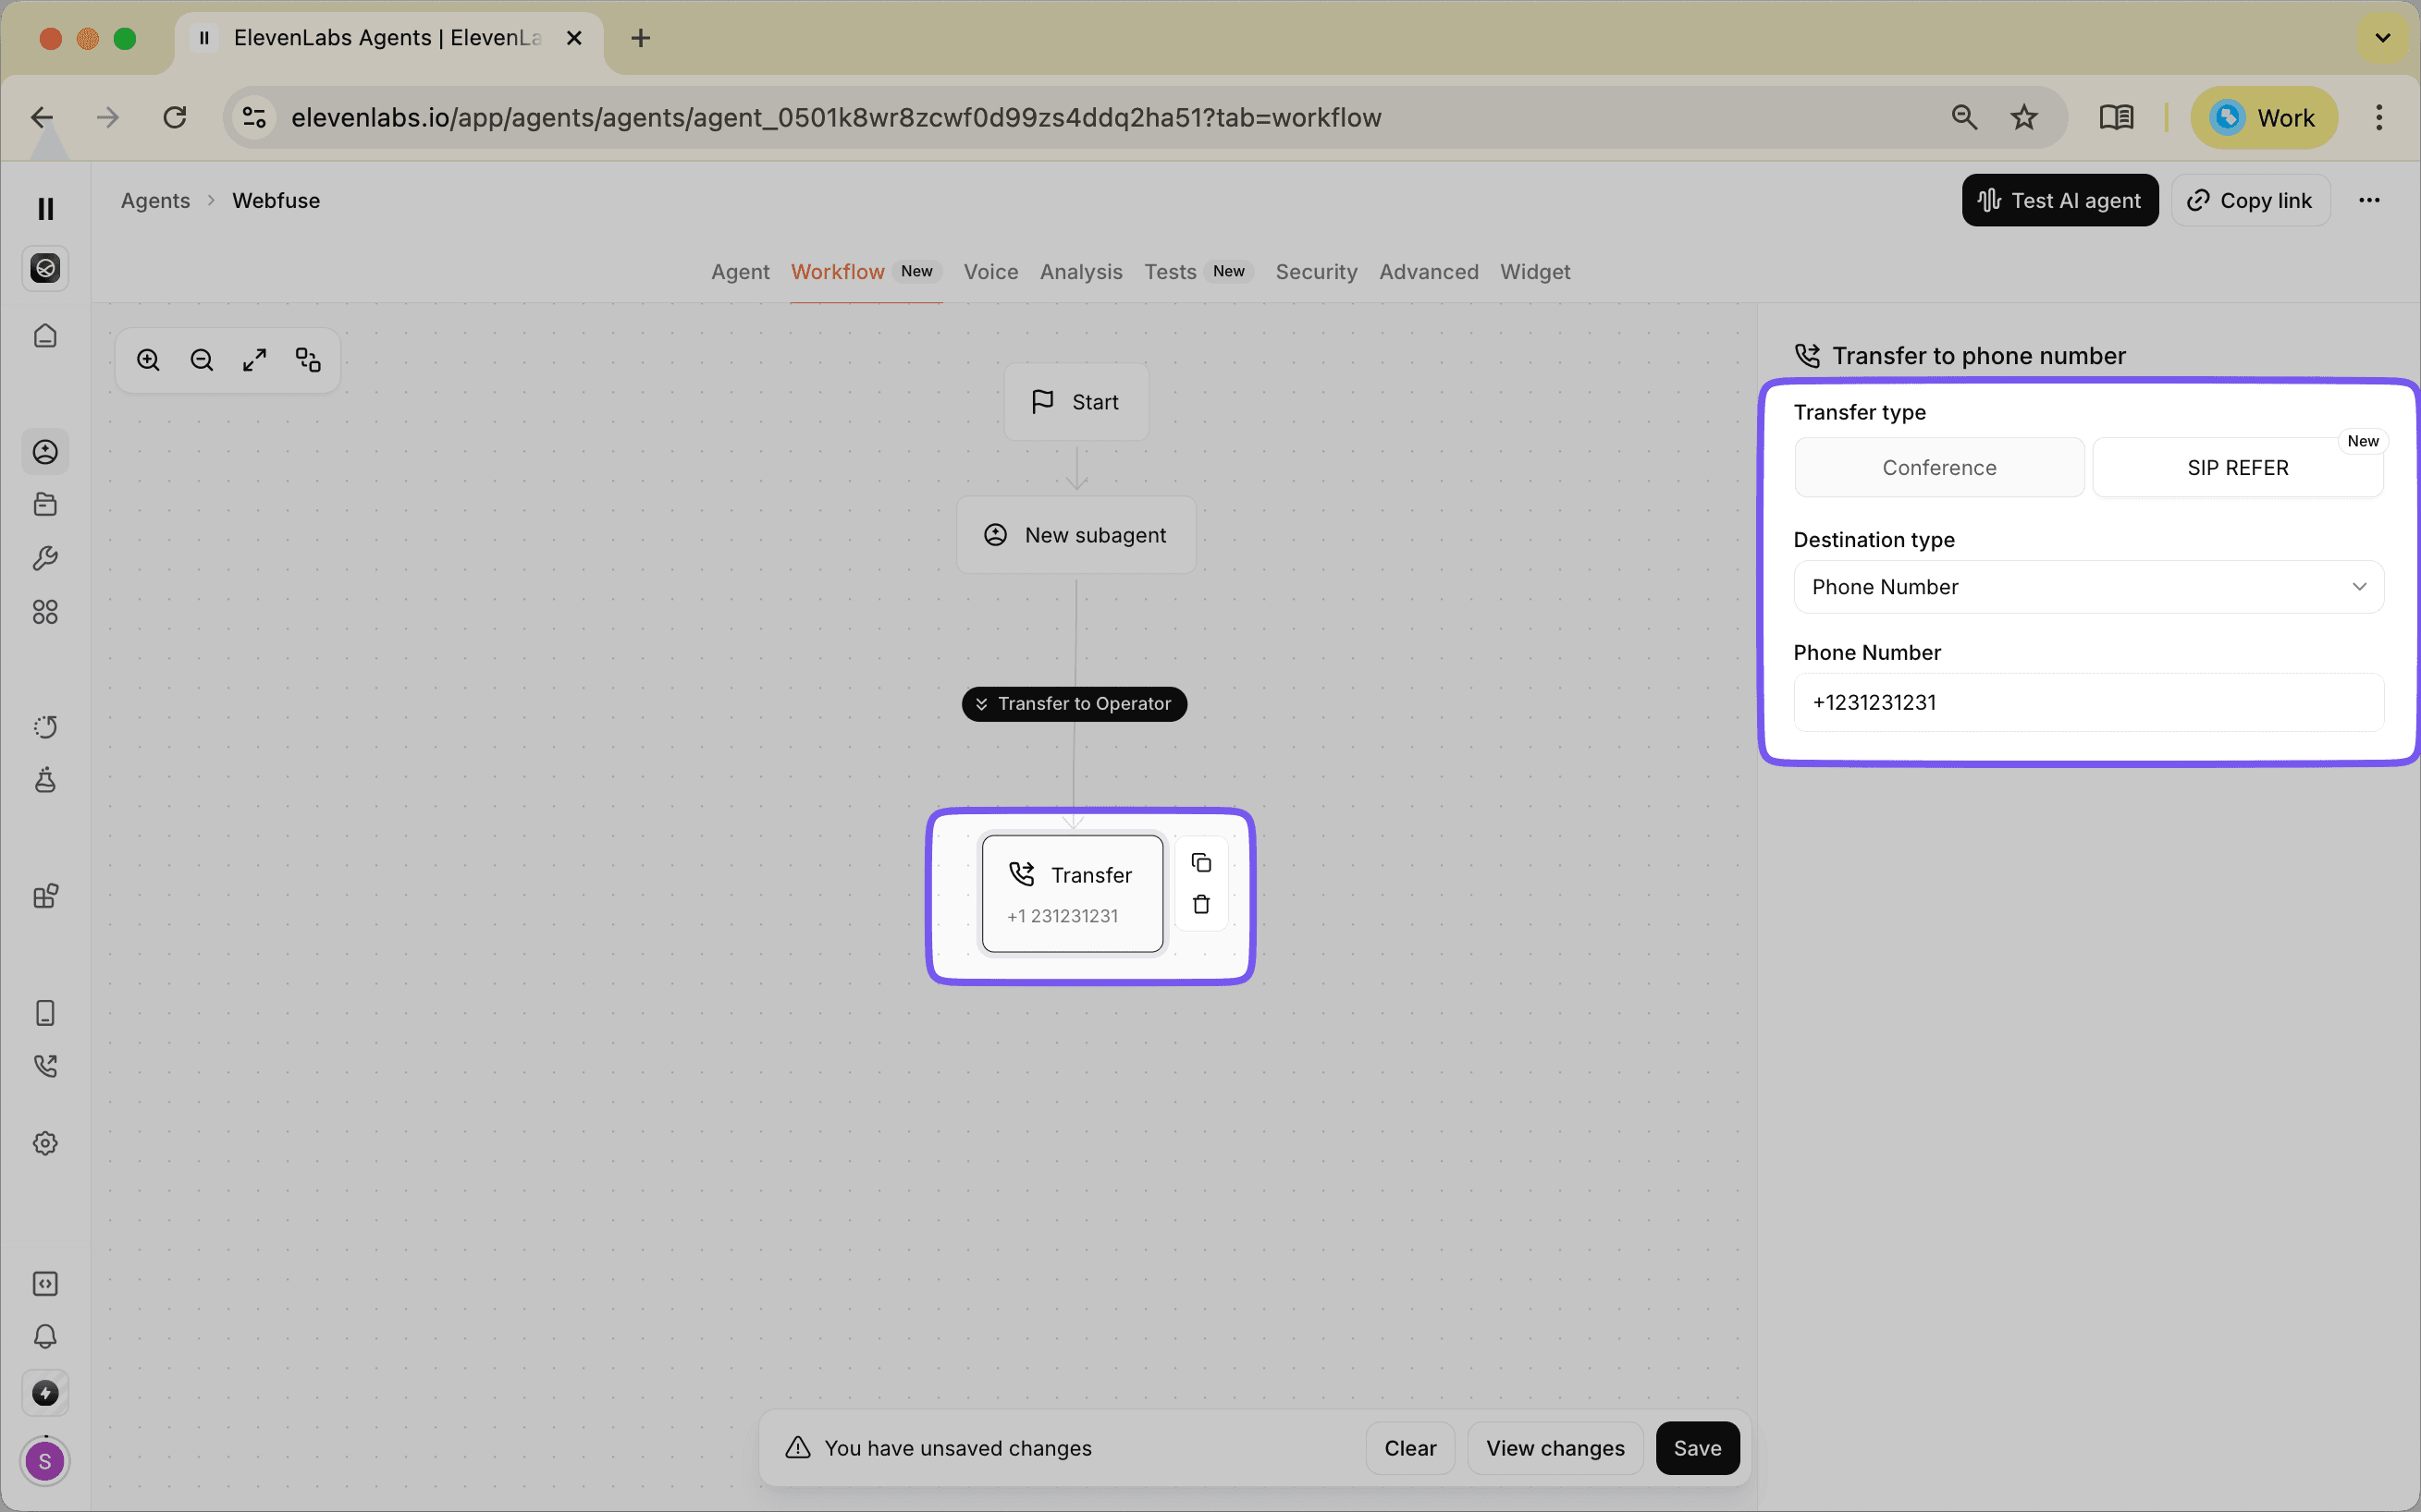Open the Destination type dropdown

2089,587
